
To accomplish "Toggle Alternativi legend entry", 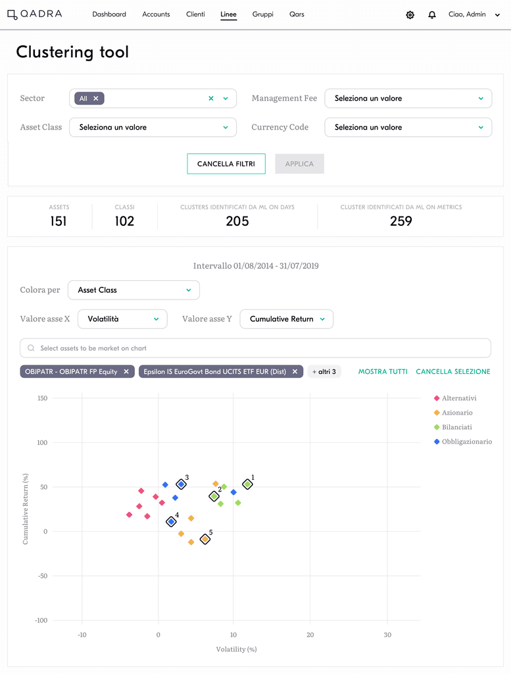I will 455,398.
